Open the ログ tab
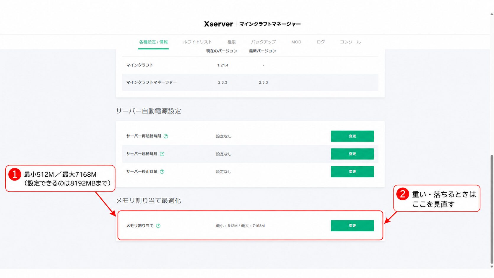The height and width of the screenshot is (278, 494). [x=321, y=42]
